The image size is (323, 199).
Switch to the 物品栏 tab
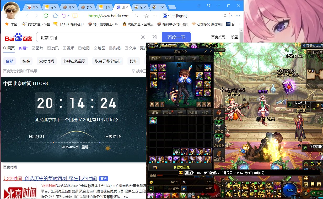coord(155,58)
